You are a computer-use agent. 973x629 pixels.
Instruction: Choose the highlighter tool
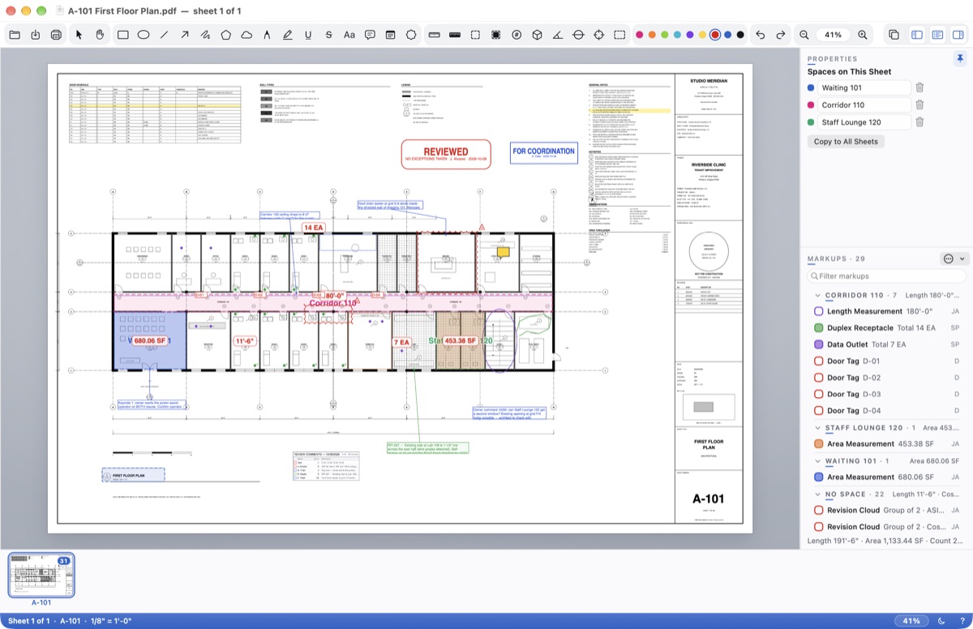pyautogui.click(x=288, y=35)
